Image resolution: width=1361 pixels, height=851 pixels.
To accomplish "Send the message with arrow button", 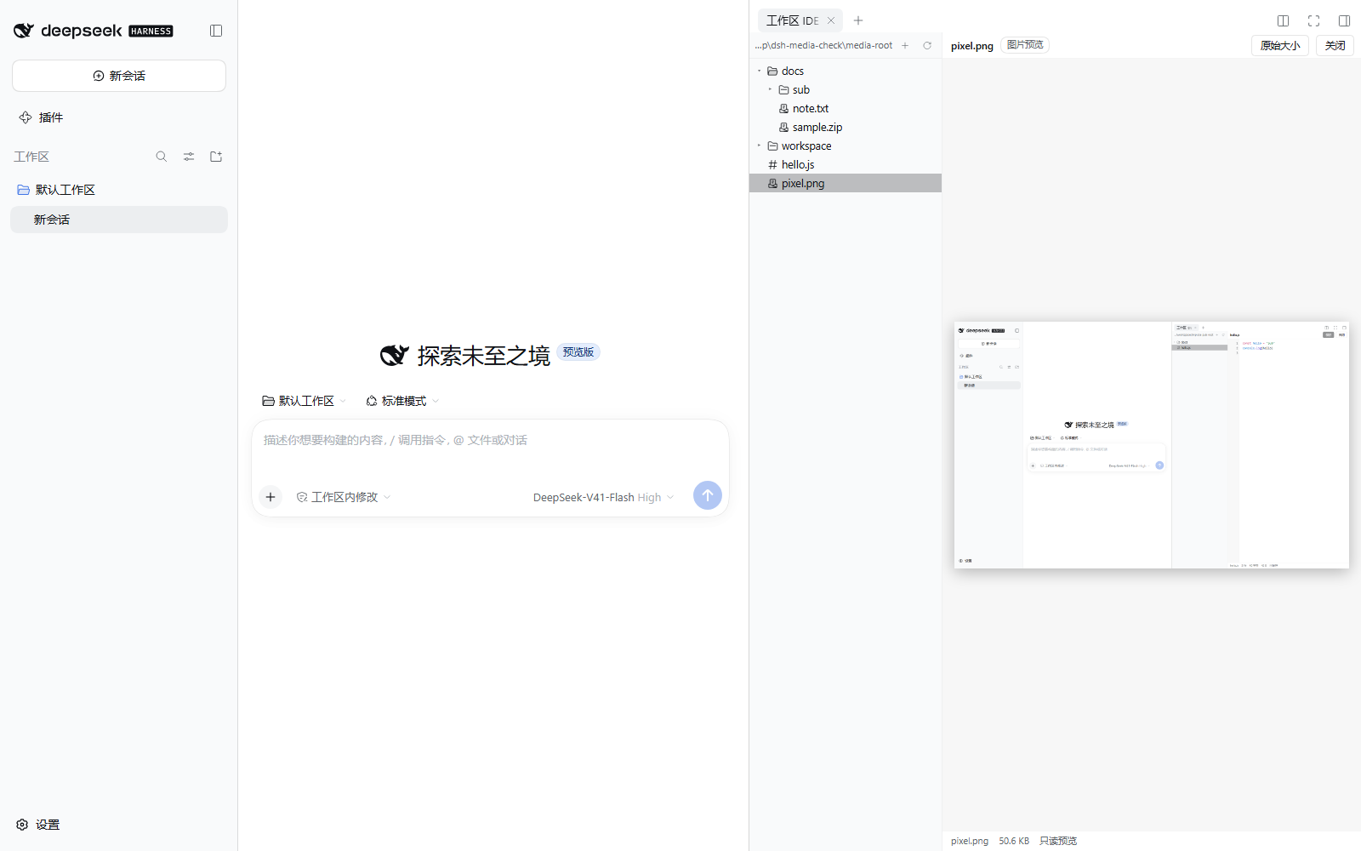I will 708,495.
